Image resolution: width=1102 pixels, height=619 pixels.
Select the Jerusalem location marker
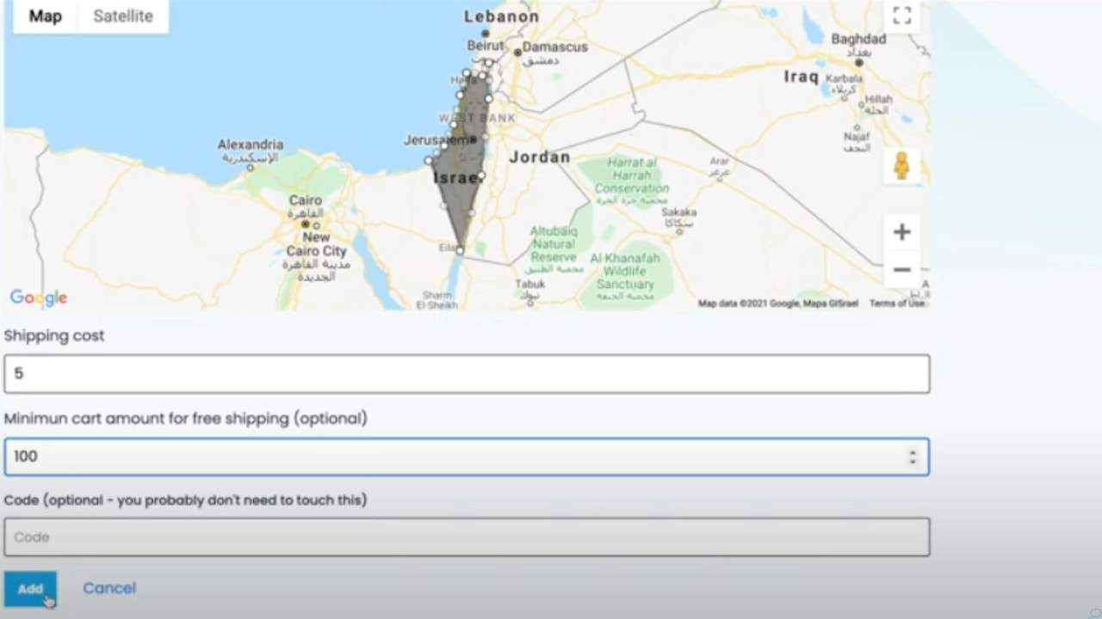click(473, 138)
